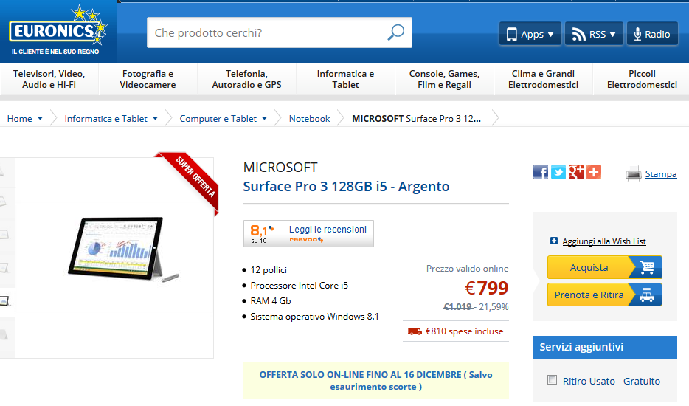Open Aggiungi alla Wish List link
This screenshot has height=406, width=689.
603,241
